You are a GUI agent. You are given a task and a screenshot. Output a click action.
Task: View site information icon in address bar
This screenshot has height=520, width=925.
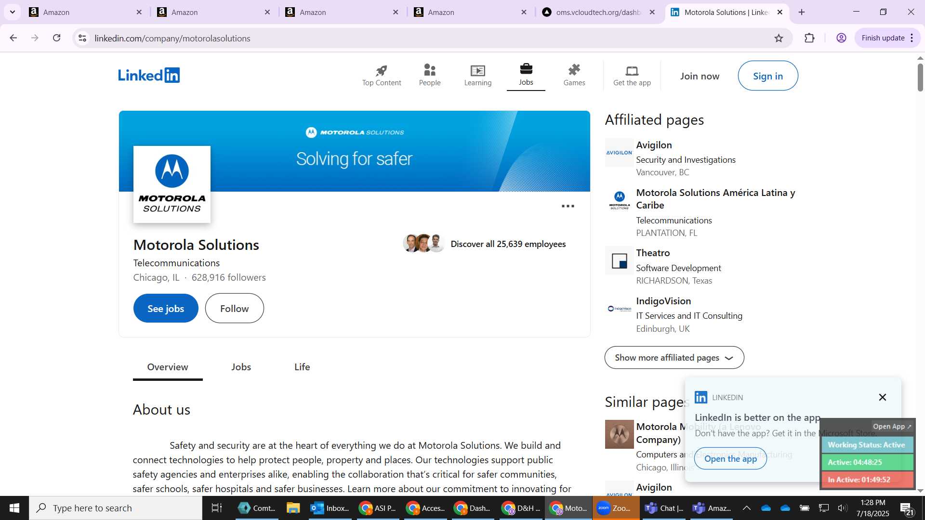82,38
